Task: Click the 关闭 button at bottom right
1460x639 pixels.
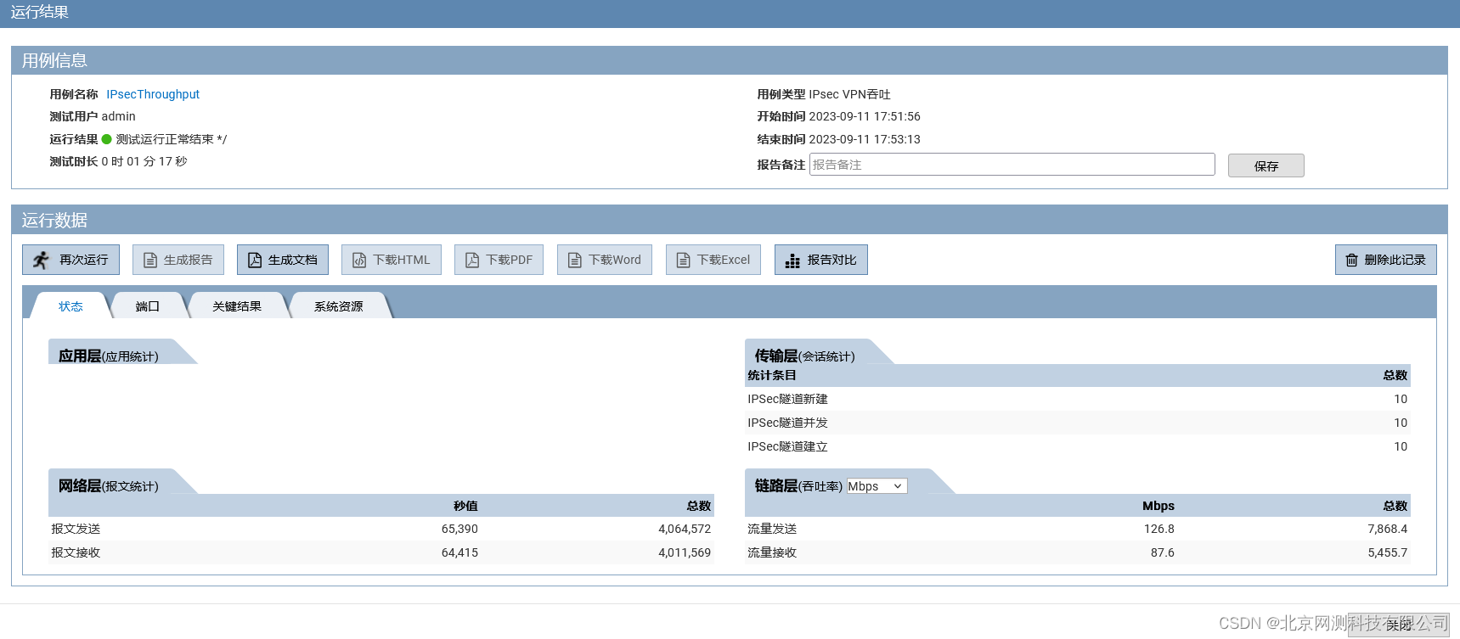Action: (1399, 625)
